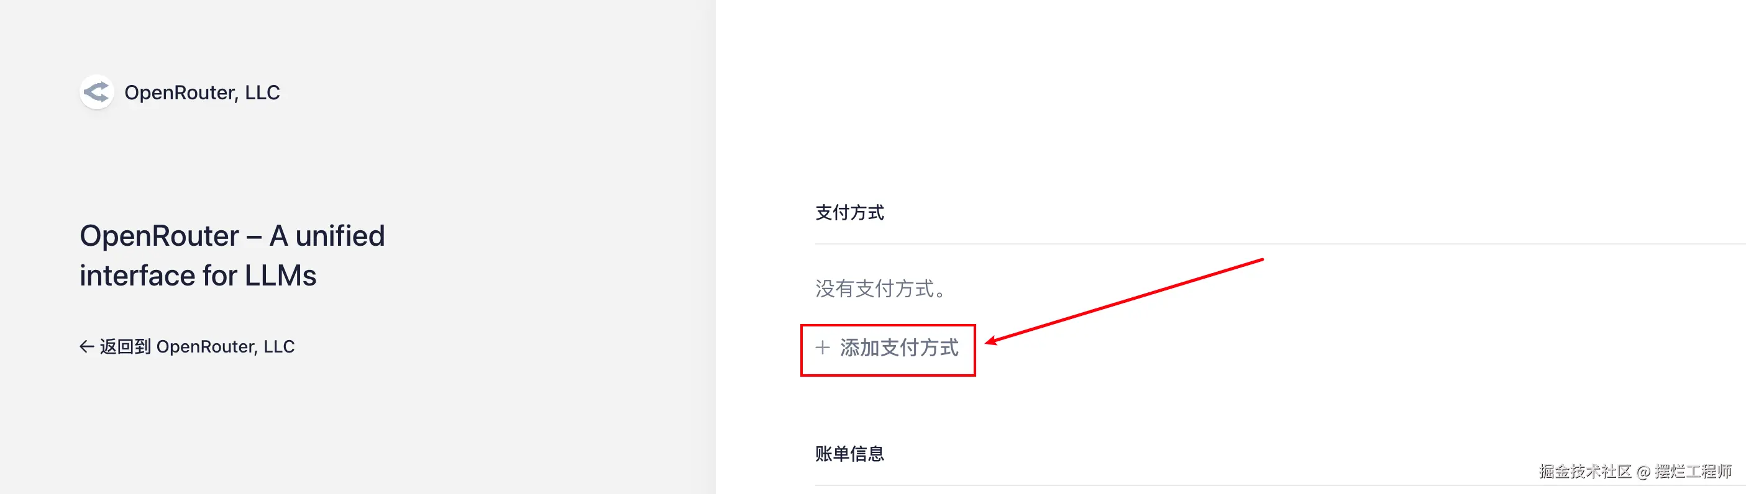The image size is (1746, 494).
Task: Select the 支付方式 section heading
Action: point(849,212)
